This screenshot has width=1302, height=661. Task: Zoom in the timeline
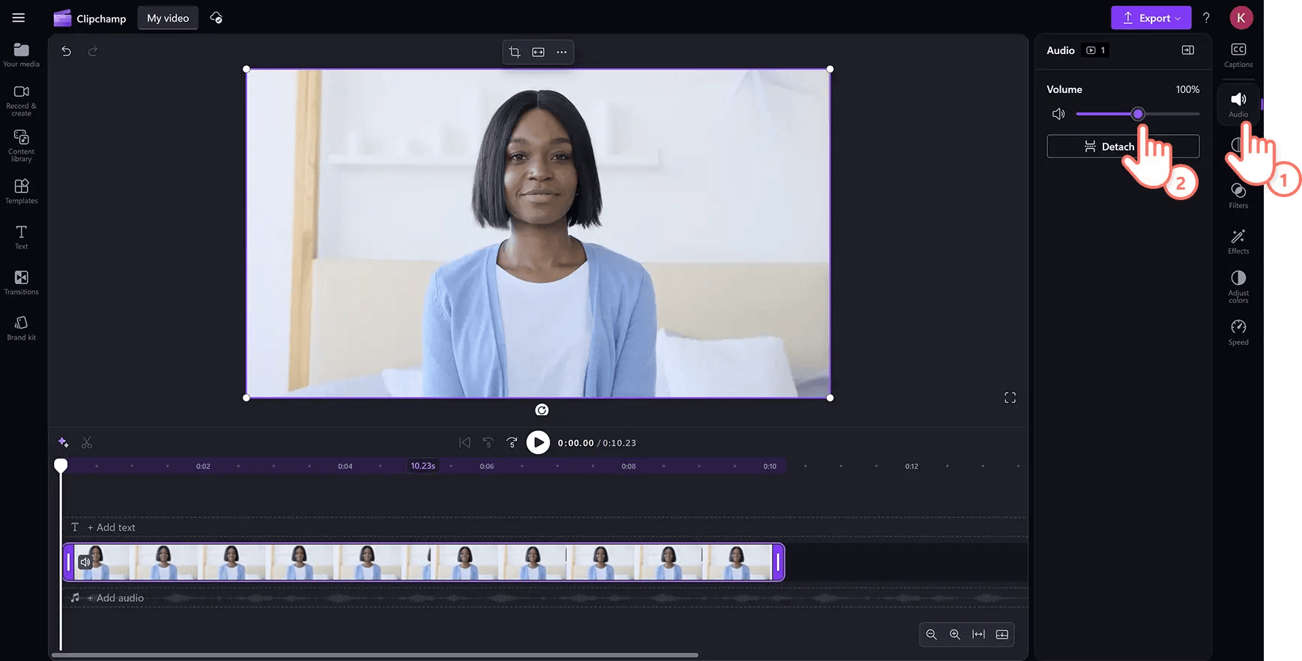coord(955,635)
